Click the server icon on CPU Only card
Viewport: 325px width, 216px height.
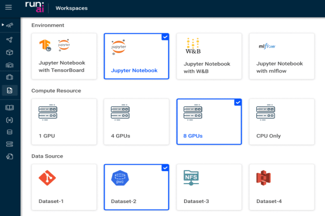pos(265,112)
